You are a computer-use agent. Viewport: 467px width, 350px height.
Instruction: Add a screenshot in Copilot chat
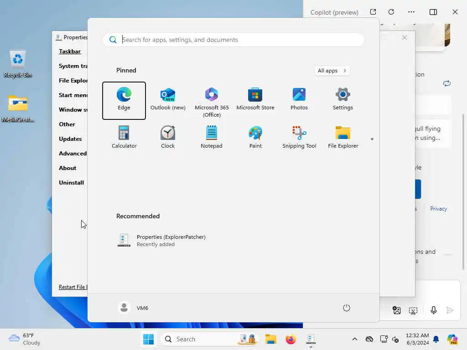[413, 311]
